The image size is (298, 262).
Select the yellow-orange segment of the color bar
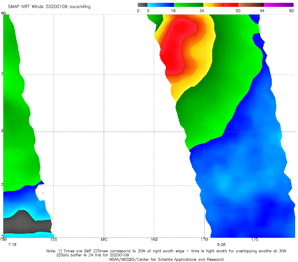coord(214,5)
